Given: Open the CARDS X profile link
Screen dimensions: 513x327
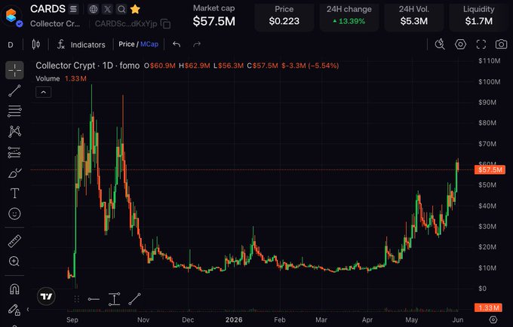Looking at the screenshot, I should pyautogui.click(x=107, y=9).
